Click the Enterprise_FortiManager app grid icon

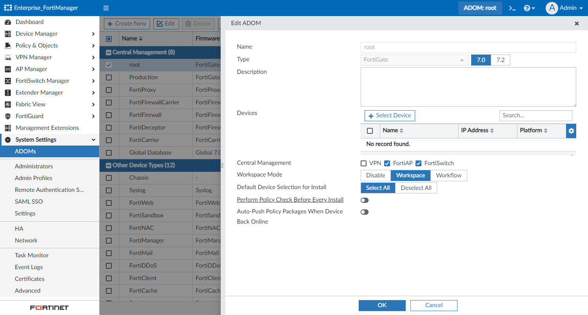coord(8,8)
